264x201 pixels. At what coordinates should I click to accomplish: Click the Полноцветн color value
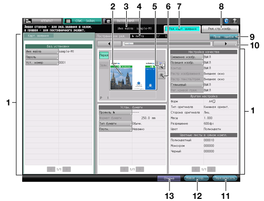pyautogui.click(x=212, y=129)
